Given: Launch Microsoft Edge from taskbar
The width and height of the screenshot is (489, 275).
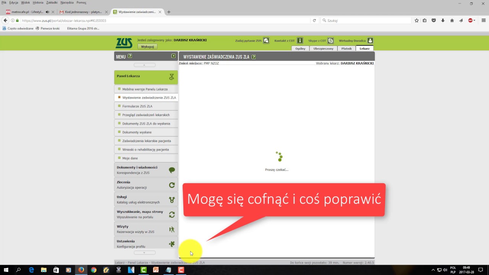Looking at the screenshot, I should pyautogui.click(x=31, y=270).
